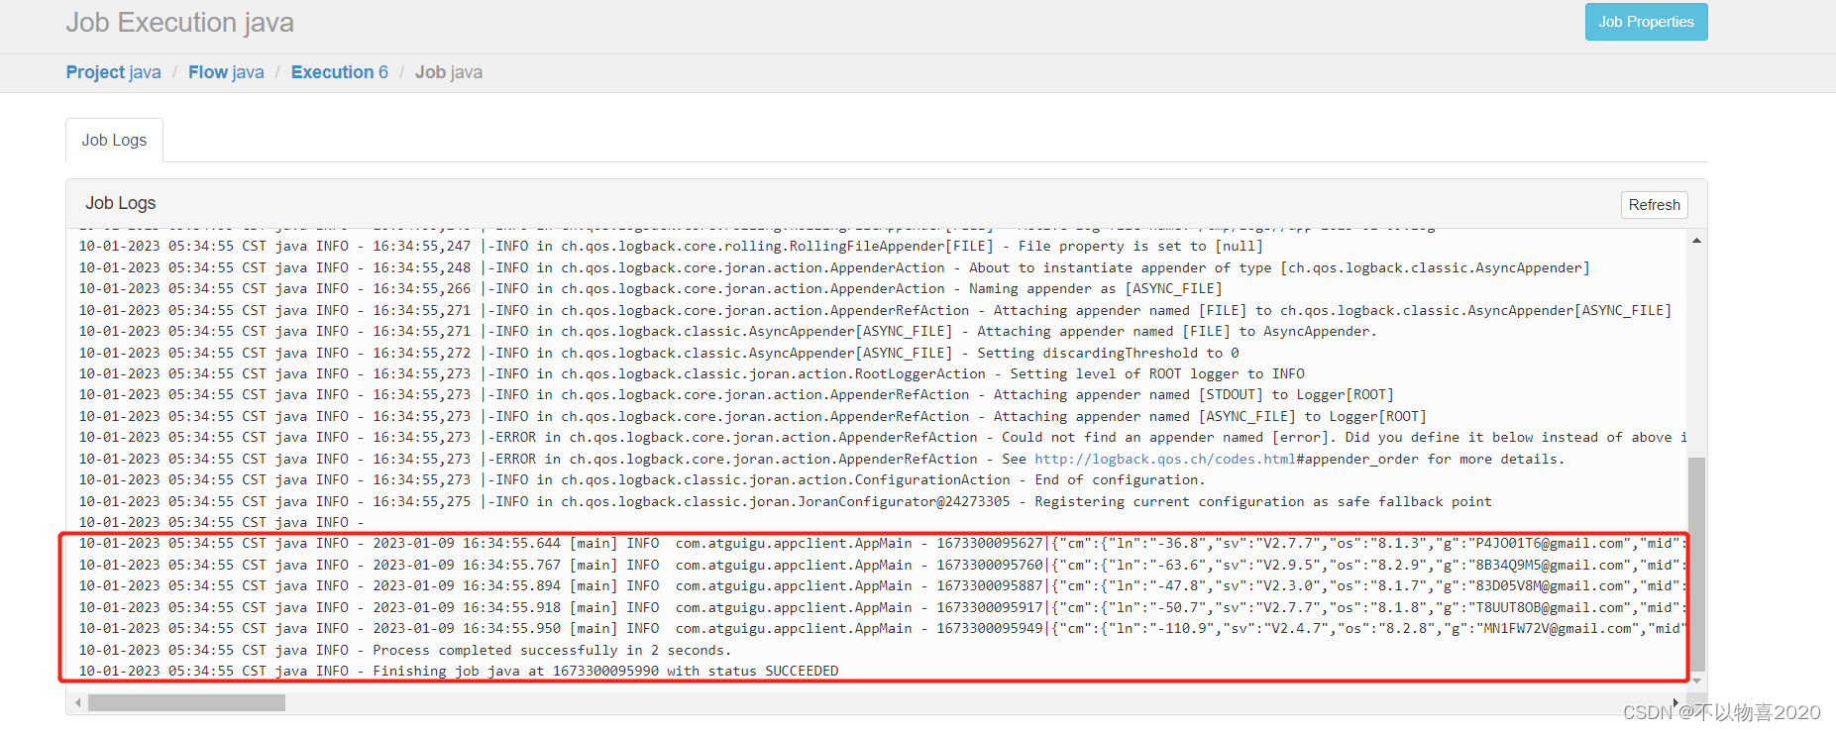
Task: Click 'Could not find an appender named [error]' line
Action: (882, 437)
